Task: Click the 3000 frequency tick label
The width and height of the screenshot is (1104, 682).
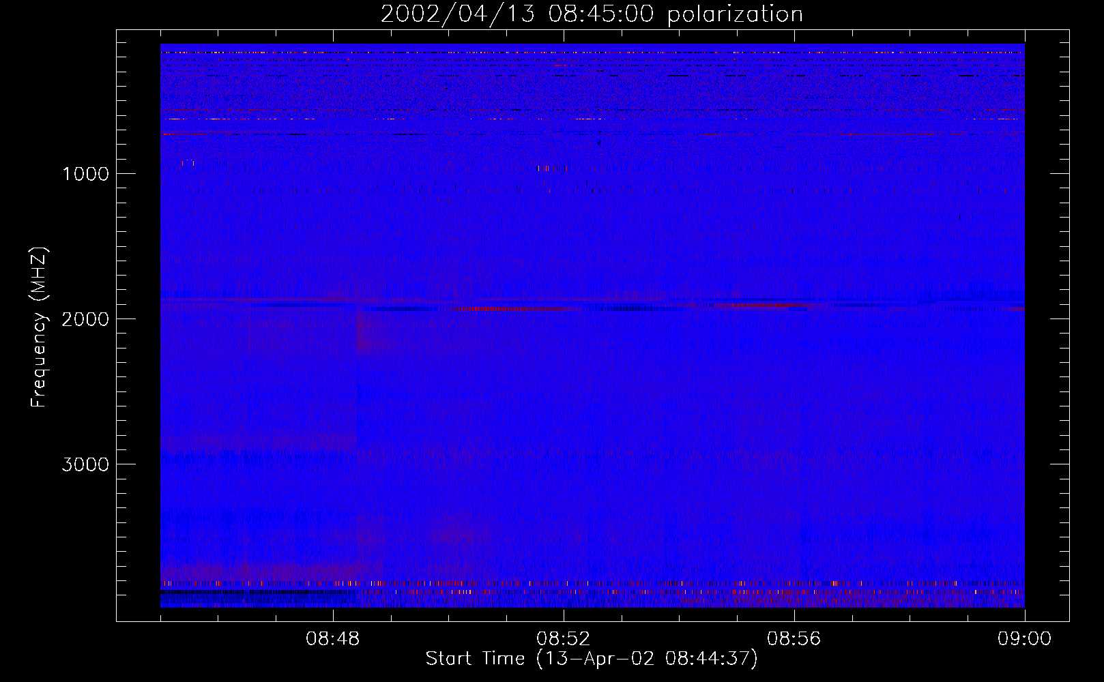Action: 85,464
